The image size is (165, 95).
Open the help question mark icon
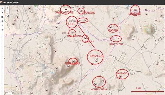tap(2, 13)
